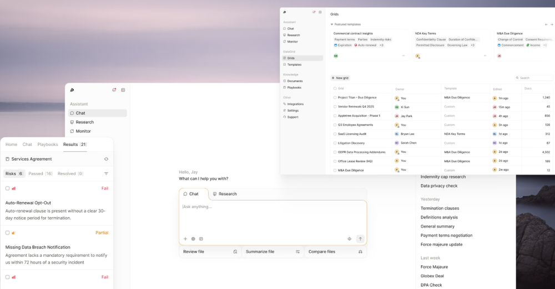The image size is (555, 289).
Task: Select the Results [21] tab
Action: (75, 144)
